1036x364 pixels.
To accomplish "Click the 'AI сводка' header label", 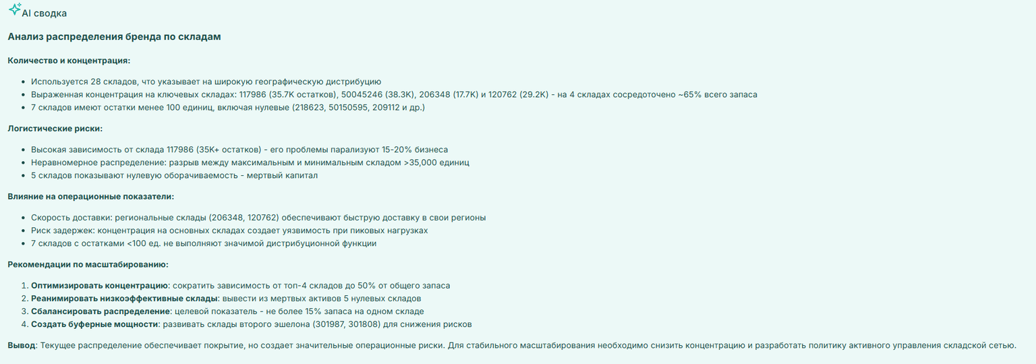I will point(45,13).
